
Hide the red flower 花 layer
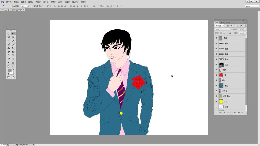pos(216,75)
